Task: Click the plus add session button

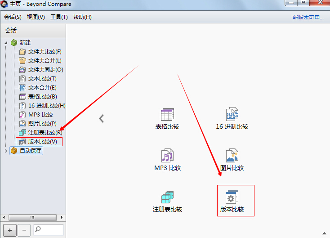Action: (x=10, y=230)
